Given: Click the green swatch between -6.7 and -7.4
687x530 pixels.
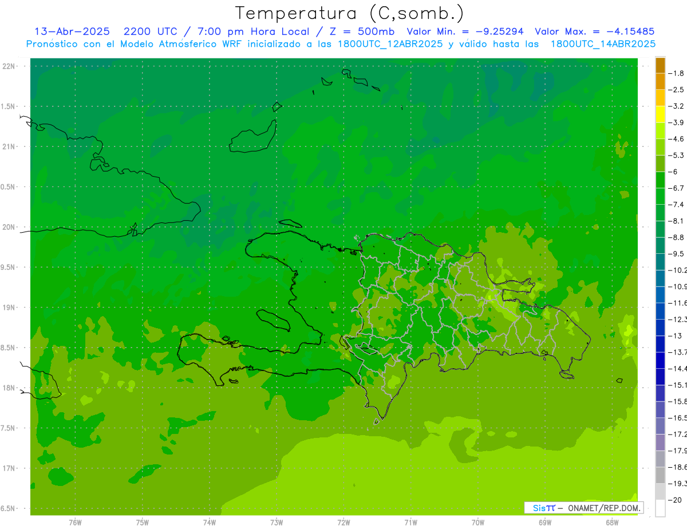Looking at the screenshot, I should click(x=660, y=196).
